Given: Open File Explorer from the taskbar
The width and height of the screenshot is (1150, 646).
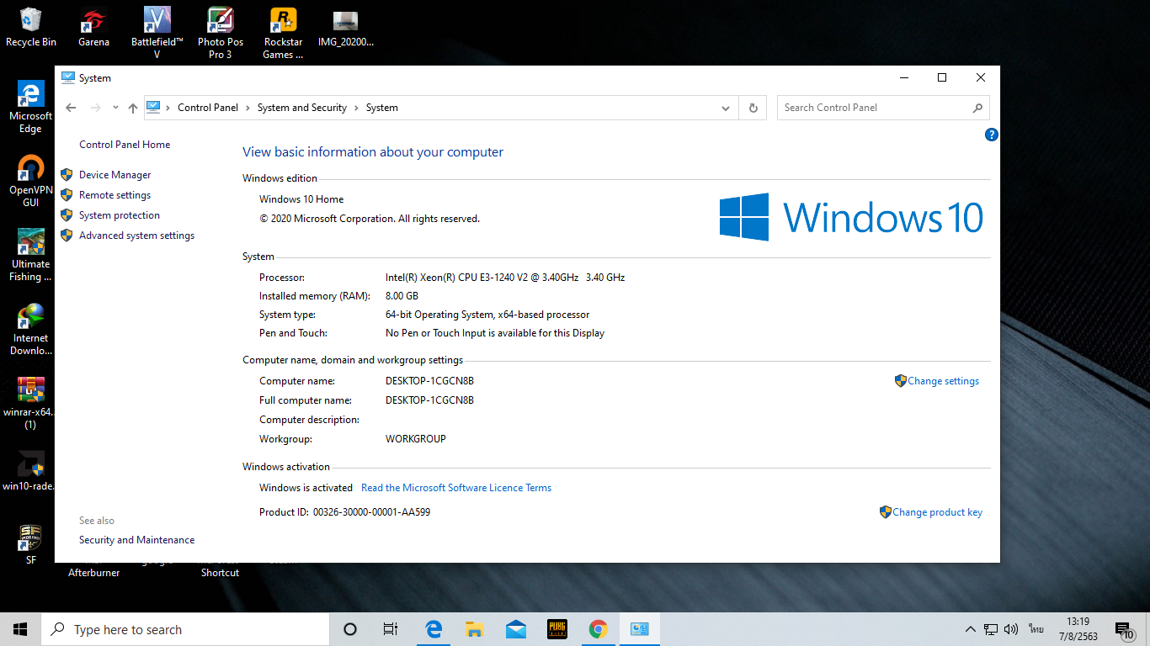Looking at the screenshot, I should click(475, 629).
